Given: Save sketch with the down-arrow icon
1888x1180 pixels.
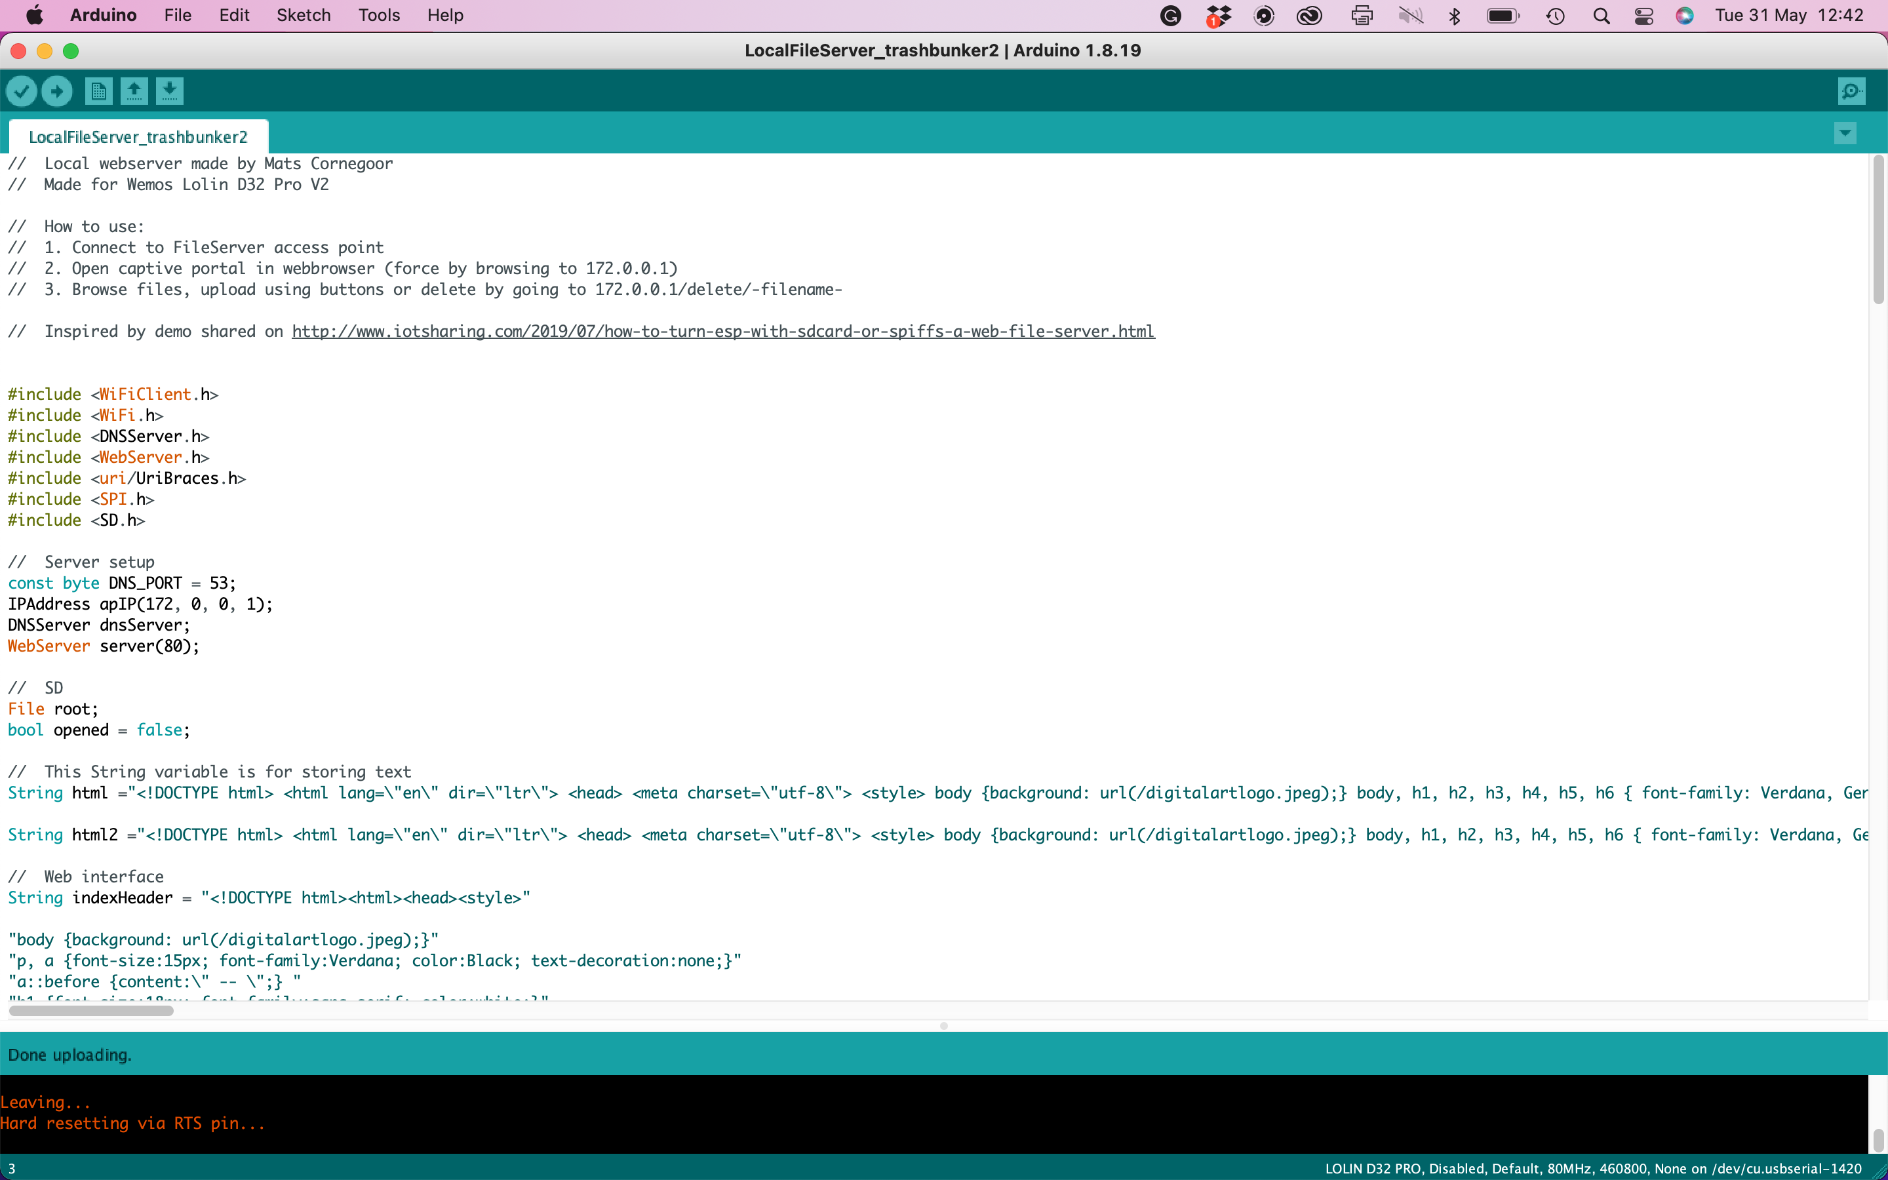Looking at the screenshot, I should (169, 91).
